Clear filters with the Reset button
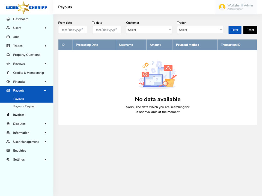Image resolution: width=262 pixels, height=196 pixels. tap(250, 30)
